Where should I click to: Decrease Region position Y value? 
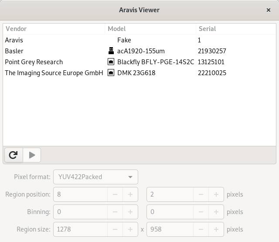201,194
